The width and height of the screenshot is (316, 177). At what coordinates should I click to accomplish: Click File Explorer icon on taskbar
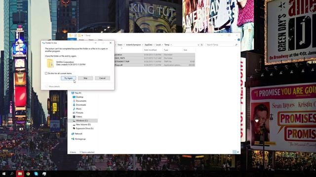point(20,174)
